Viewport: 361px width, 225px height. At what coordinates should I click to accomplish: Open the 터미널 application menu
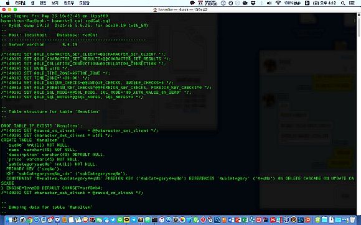(20, 3)
